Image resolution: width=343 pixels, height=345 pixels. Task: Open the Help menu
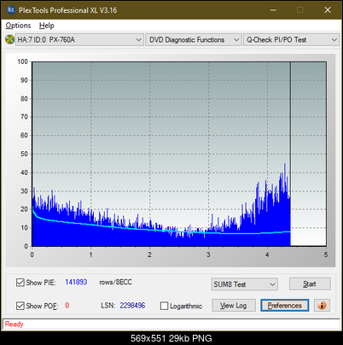[47, 26]
